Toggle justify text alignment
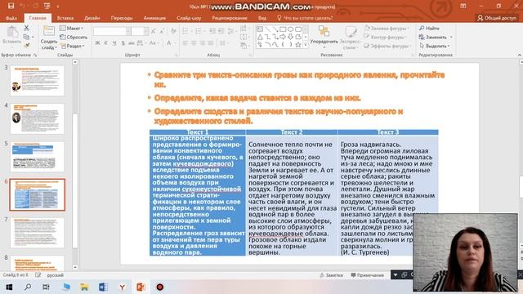The height and width of the screenshot is (294, 523). point(211,43)
